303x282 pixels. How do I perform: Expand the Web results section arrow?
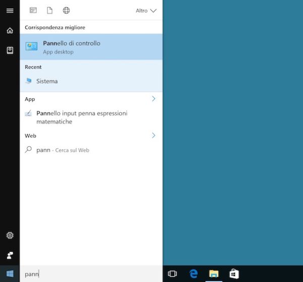pyautogui.click(x=154, y=135)
